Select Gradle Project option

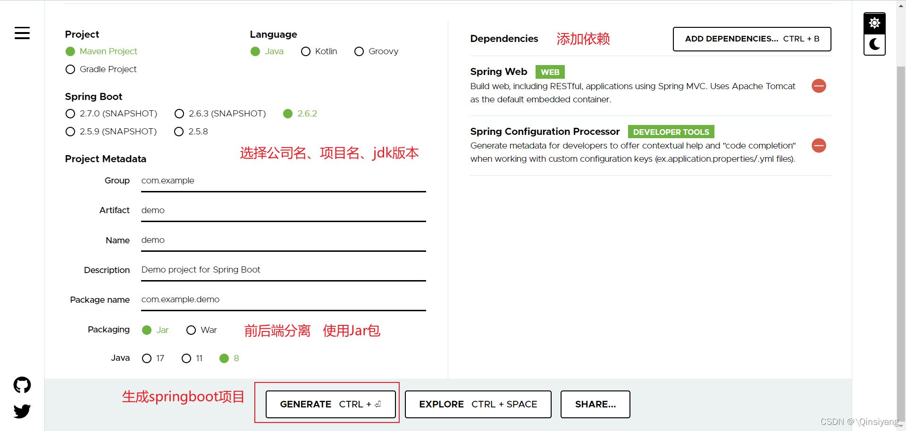(x=101, y=69)
